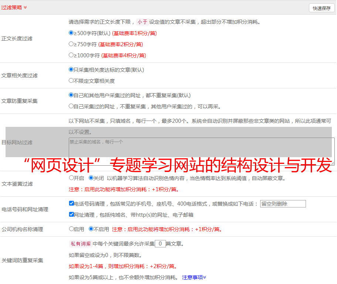Screen dimensions: 337x284
Task: Select the ≥500字符 default length option
Action: (71, 33)
